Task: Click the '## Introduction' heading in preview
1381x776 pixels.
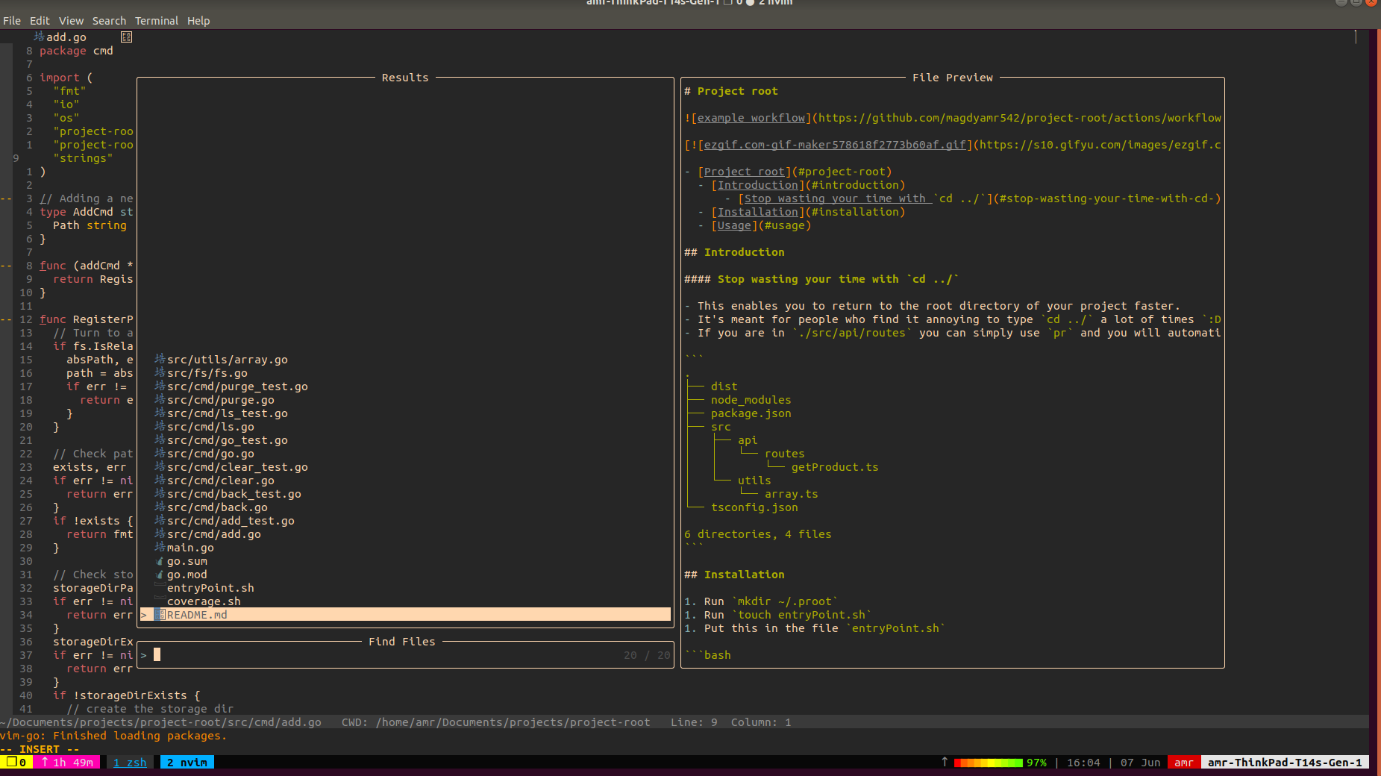Action: click(734, 252)
